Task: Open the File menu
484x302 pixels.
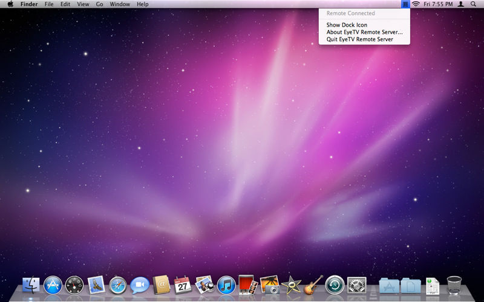Action: coord(49,4)
